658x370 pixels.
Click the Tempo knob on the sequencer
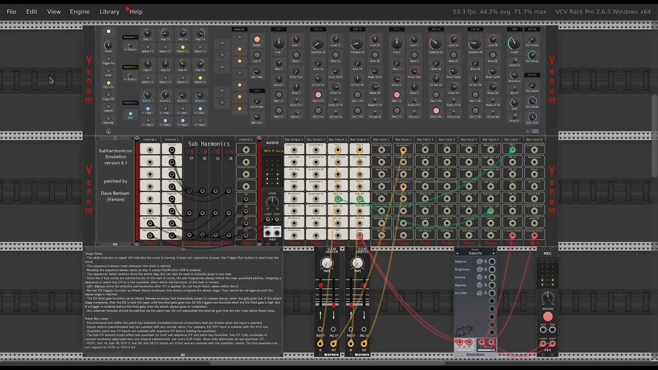[x=108, y=45]
